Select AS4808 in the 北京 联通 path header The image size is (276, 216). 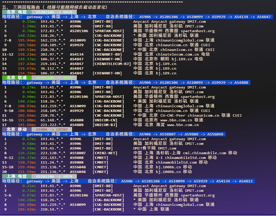coord(241,83)
